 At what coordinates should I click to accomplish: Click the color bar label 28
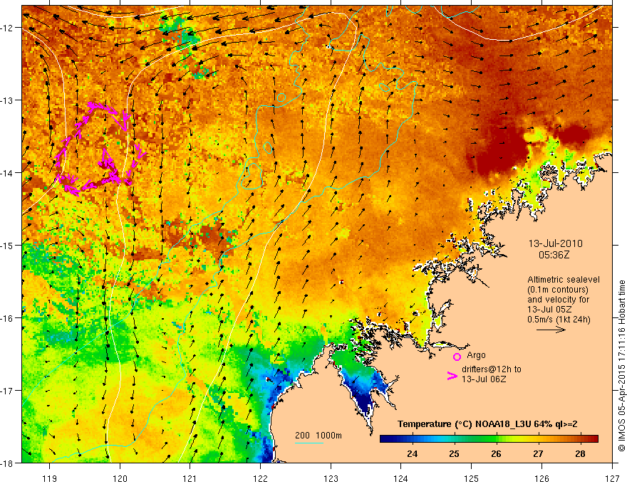(580, 453)
